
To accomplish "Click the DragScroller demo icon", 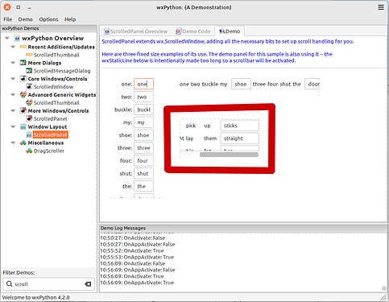I will click(29, 151).
